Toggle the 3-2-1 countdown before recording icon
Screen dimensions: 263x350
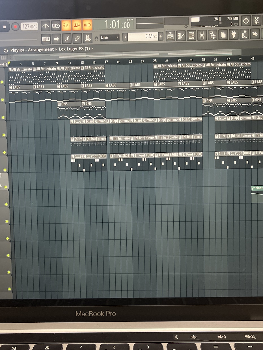pos(66,25)
